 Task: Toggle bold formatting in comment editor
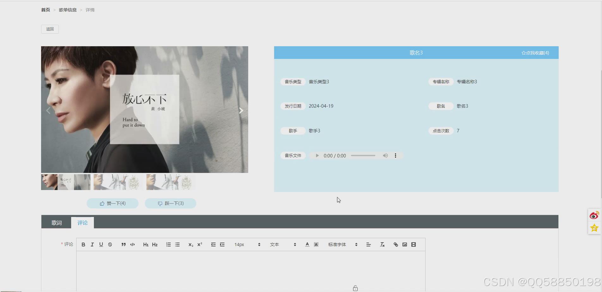[x=83, y=245]
